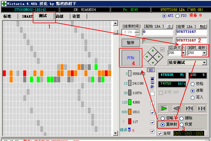Click the MAX end LBA button

[203, 26]
